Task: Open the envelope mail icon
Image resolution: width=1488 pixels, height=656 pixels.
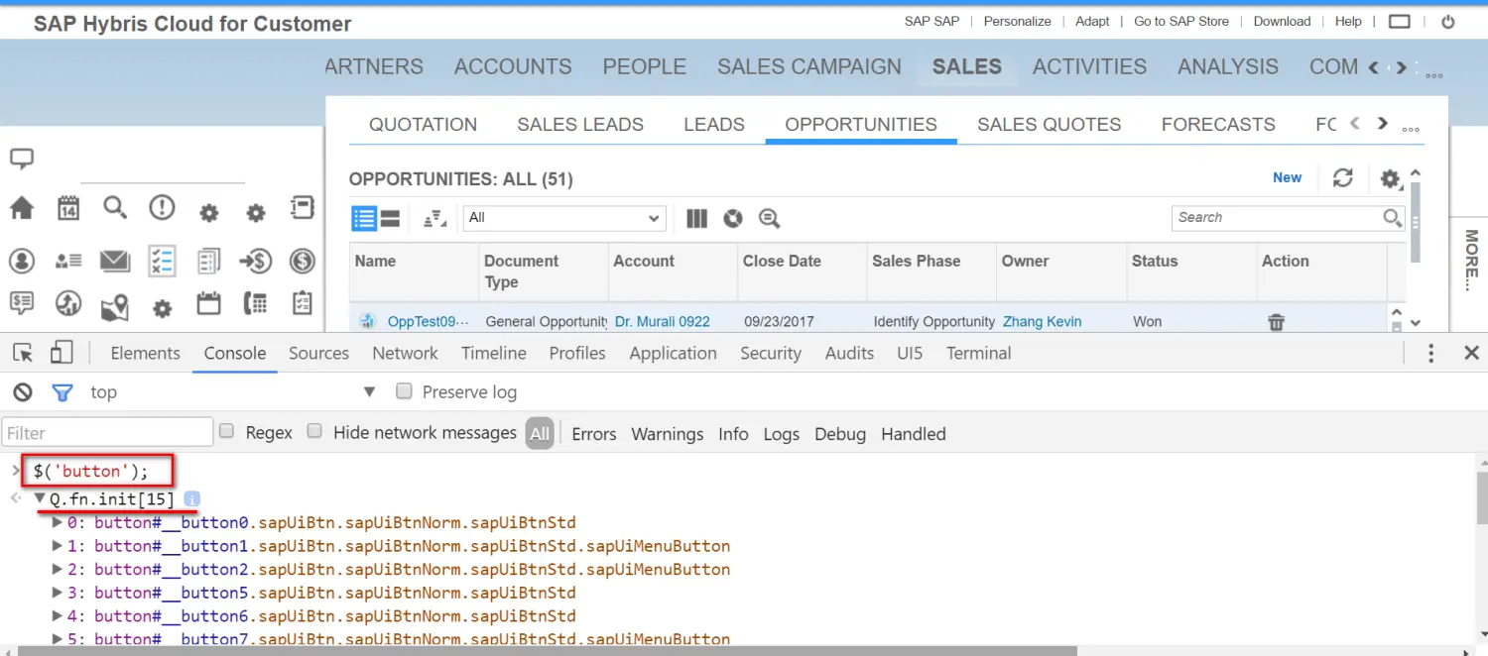Action: click(115, 261)
